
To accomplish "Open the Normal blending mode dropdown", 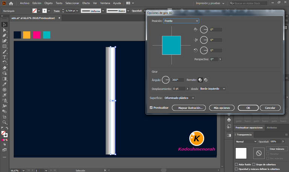I will (x=246, y=141).
